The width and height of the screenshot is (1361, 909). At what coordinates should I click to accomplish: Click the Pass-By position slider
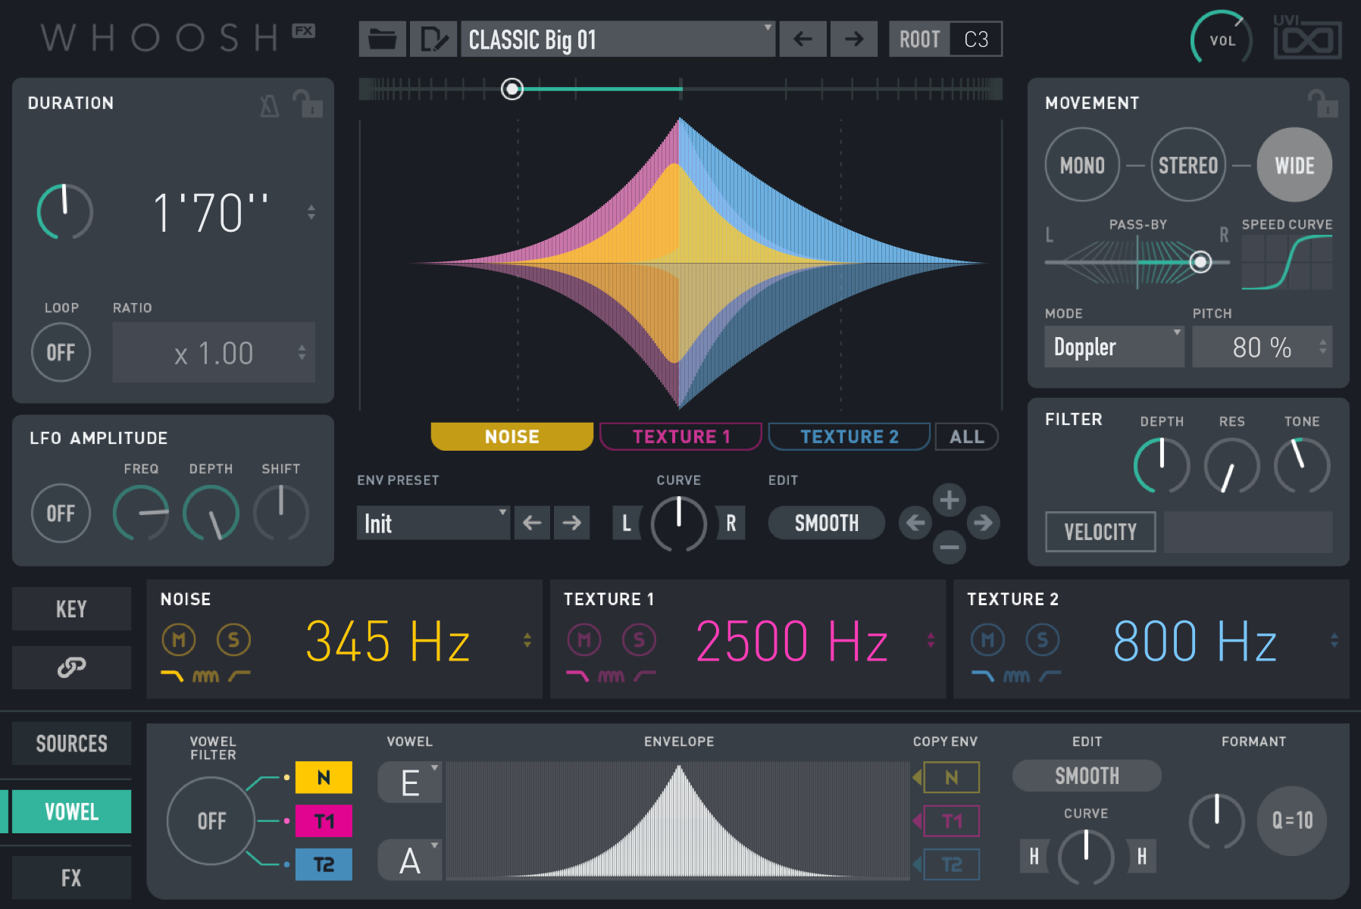[x=1202, y=261]
